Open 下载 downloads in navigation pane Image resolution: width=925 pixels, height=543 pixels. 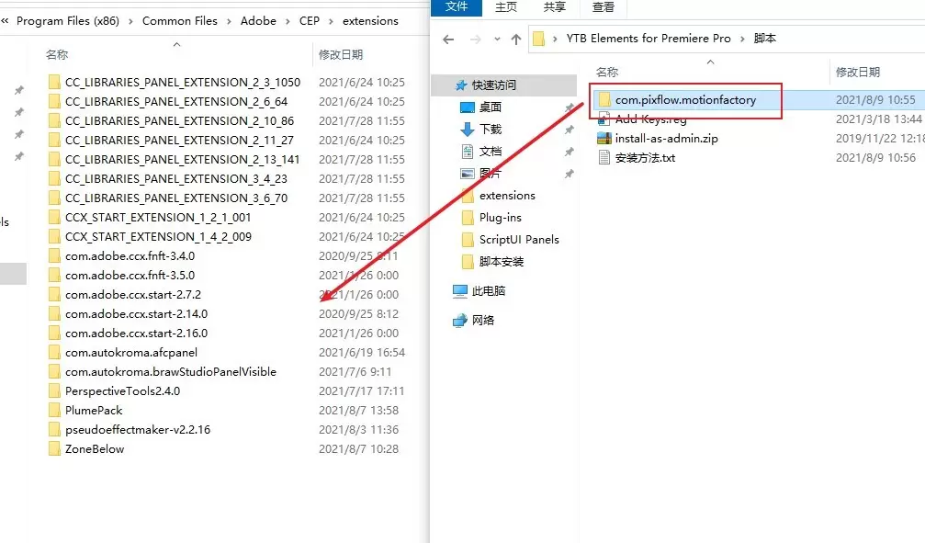click(x=491, y=130)
